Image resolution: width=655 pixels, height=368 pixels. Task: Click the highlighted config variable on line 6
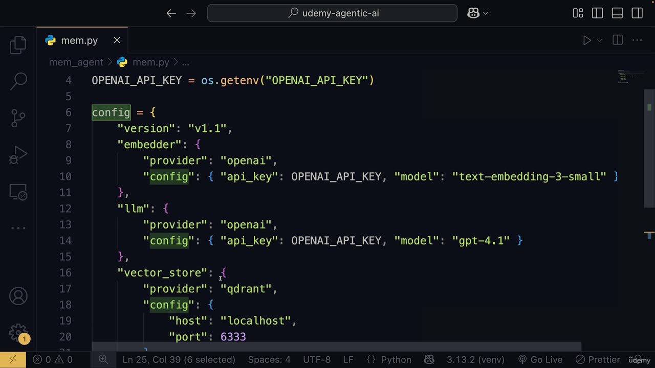(111, 112)
